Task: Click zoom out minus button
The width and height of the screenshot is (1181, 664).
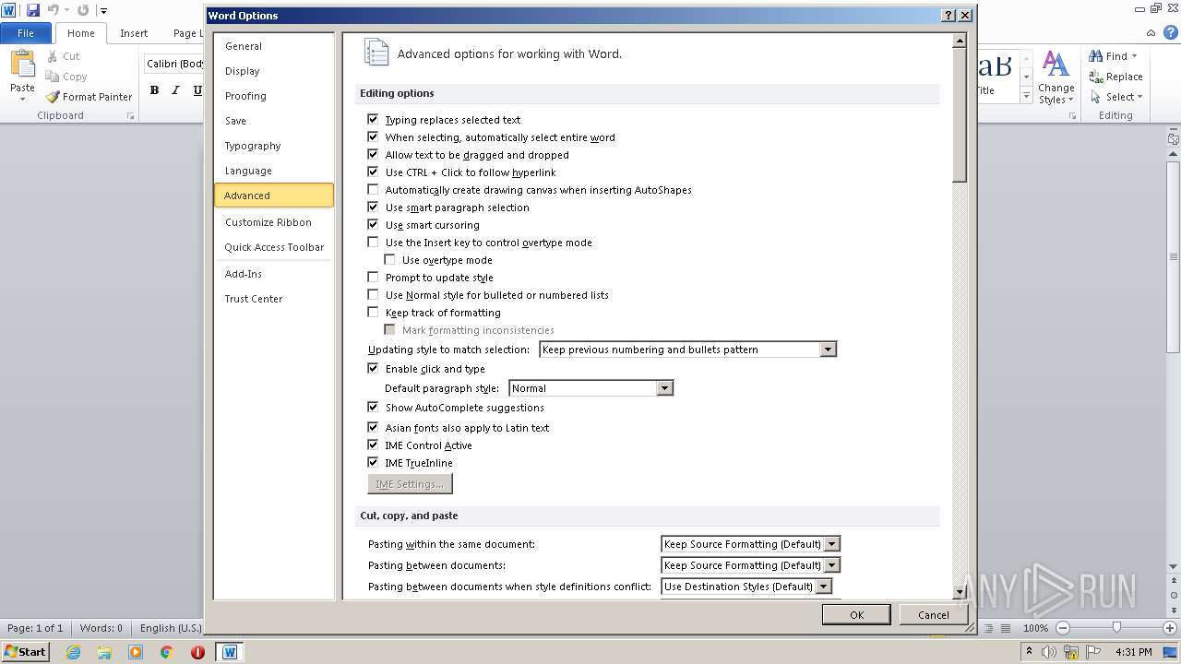Action: 1062,628
